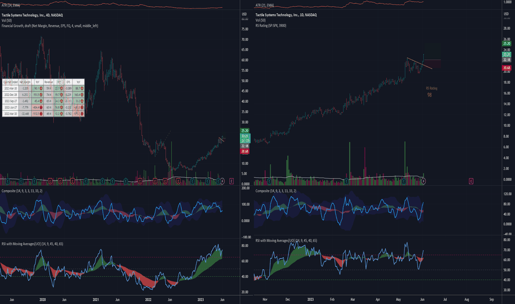This screenshot has height=304, width=515.
Task: Click the USD currency label on the 1D axis
Action: [506, 14]
